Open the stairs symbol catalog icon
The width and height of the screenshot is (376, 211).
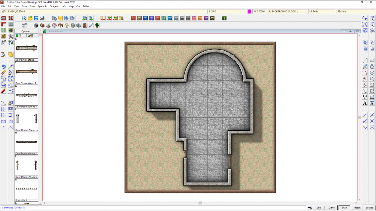click(79, 25)
